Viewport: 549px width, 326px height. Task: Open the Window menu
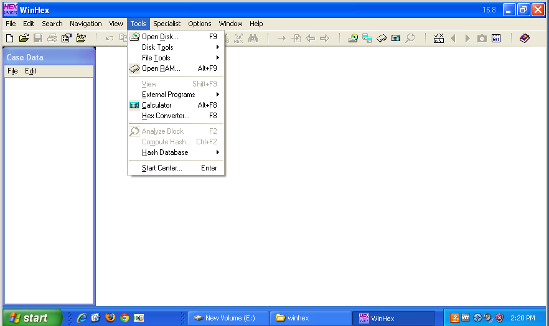(x=230, y=24)
